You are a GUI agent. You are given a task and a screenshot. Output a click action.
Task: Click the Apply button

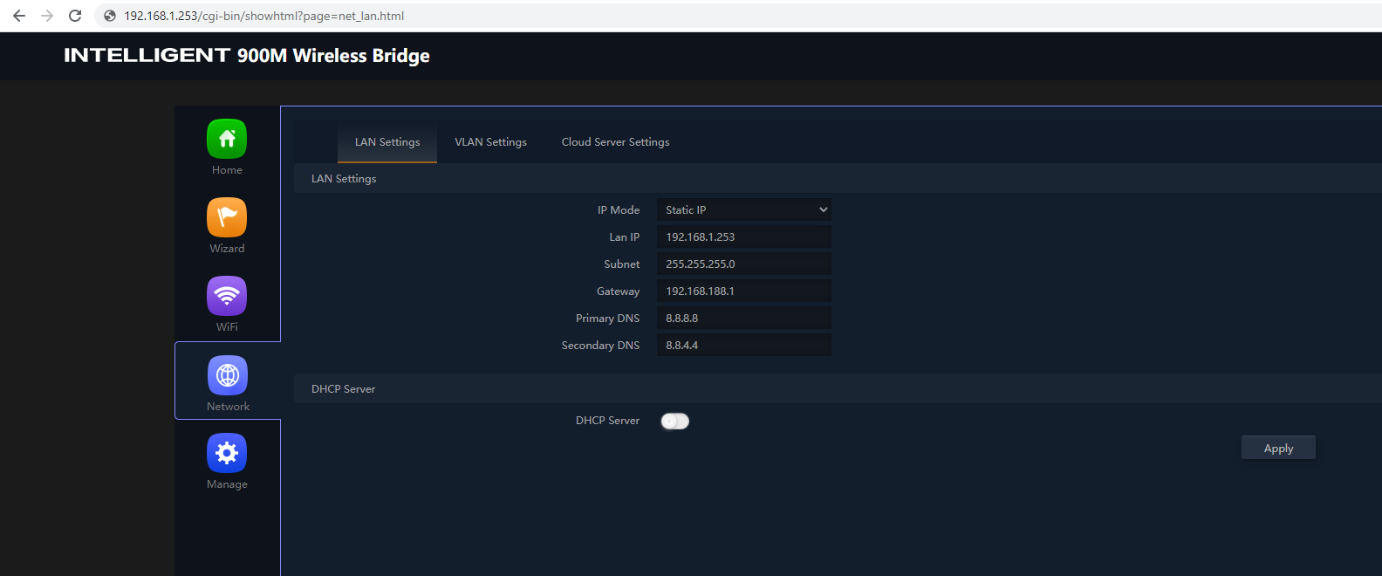(1278, 448)
